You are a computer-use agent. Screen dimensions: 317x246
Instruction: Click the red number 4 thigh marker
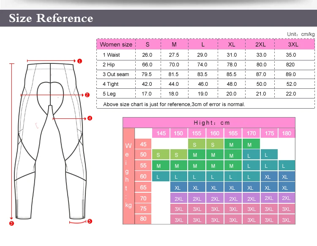point(90,118)
